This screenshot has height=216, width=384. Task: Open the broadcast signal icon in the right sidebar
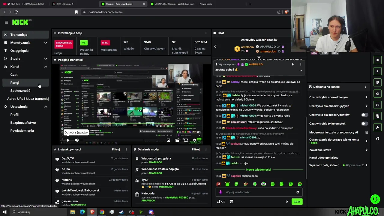coord(377,105)
